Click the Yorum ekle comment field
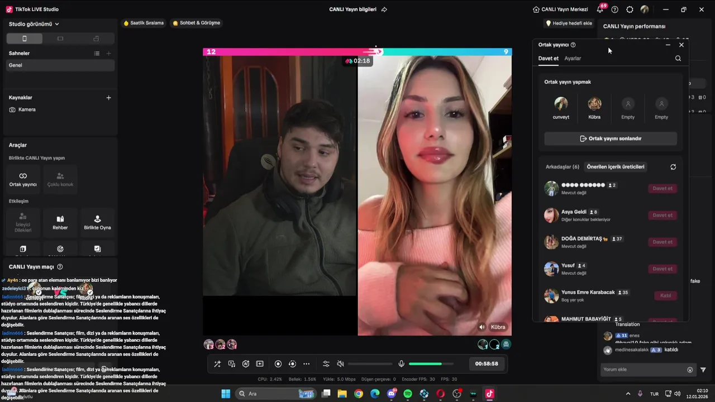This screenshot has width=715, height=402. click(649, 370)
